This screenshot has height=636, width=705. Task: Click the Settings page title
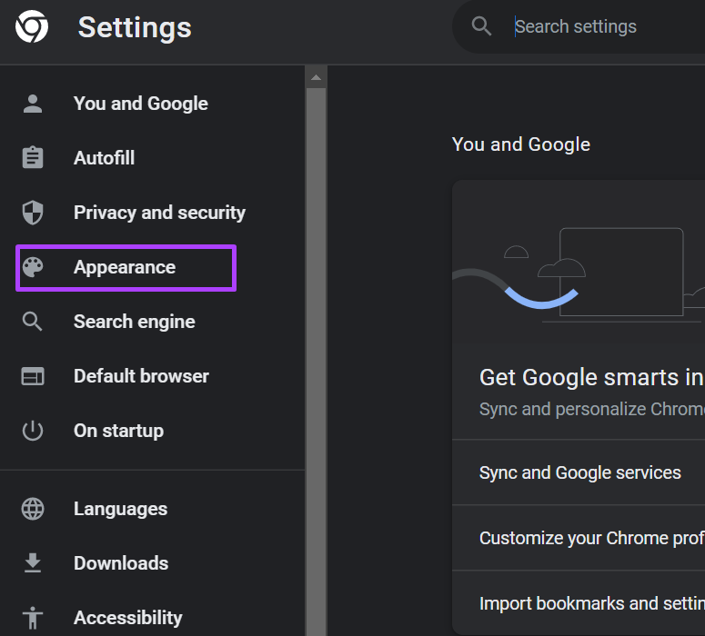tap(135, 27)
